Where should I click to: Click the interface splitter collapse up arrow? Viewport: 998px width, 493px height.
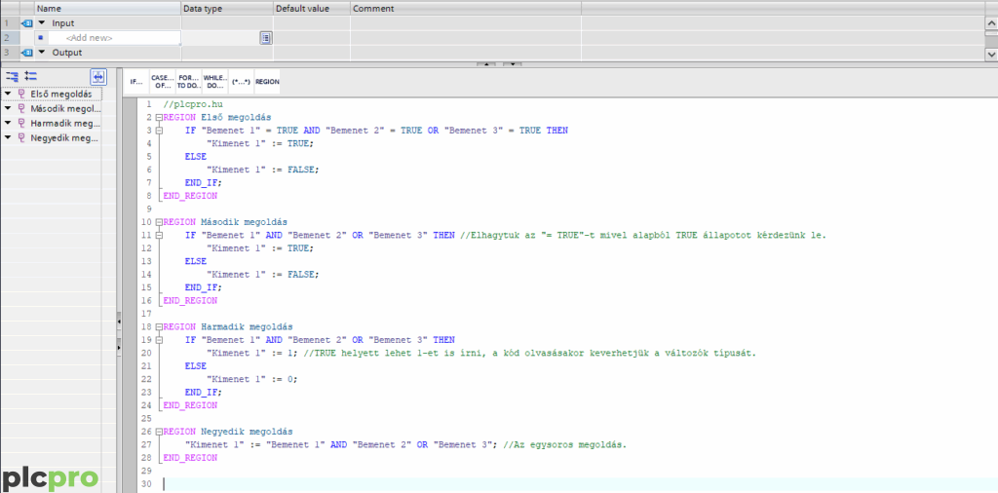point(485,64)
